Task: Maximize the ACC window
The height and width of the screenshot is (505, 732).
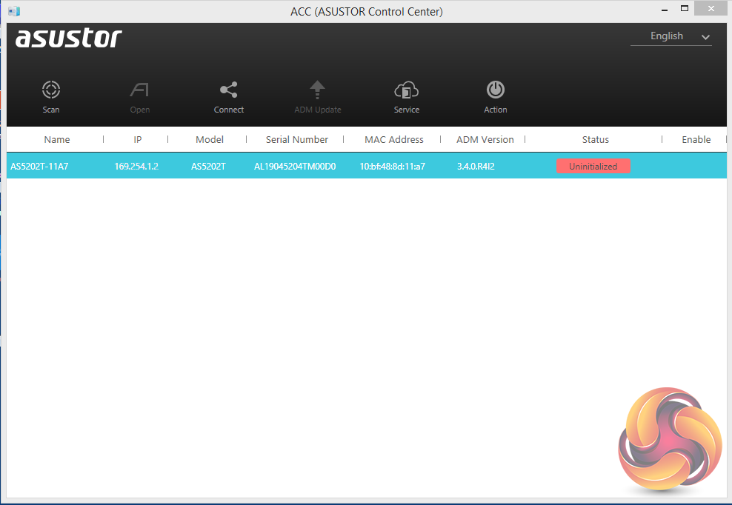Action: 685,9
